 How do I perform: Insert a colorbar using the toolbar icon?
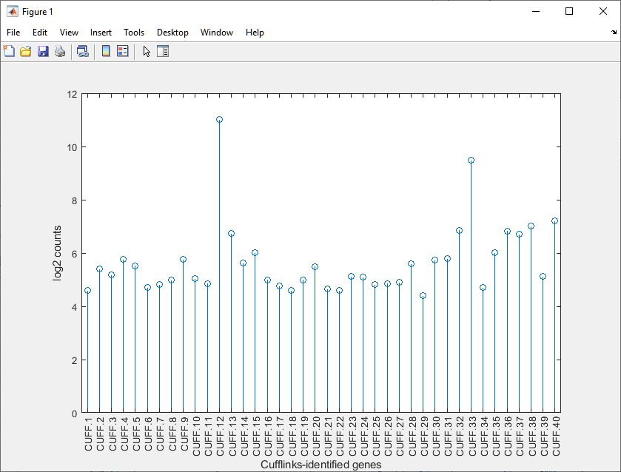point(106,51)
